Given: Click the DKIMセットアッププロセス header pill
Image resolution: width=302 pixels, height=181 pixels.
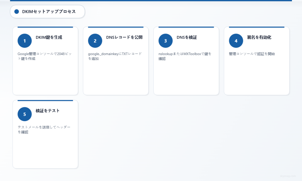Looking at the screenshot, I should pos(47,11).
